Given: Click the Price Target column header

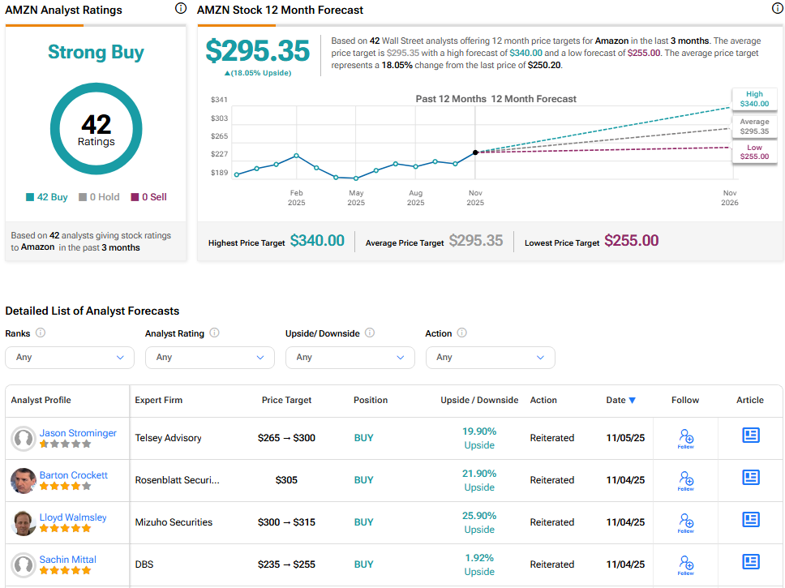Looking at the screenshot, I should 286,400.
